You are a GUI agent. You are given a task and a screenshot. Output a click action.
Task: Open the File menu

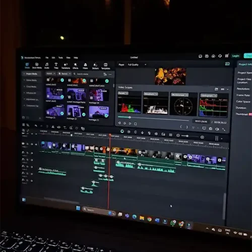47,57
